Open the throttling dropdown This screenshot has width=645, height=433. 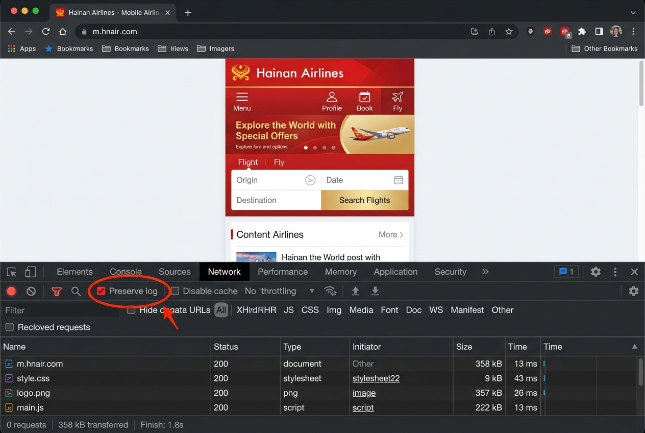pos(280,291)
